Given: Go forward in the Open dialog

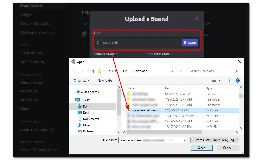Looking at the screenshot, I should pos(82,71).
